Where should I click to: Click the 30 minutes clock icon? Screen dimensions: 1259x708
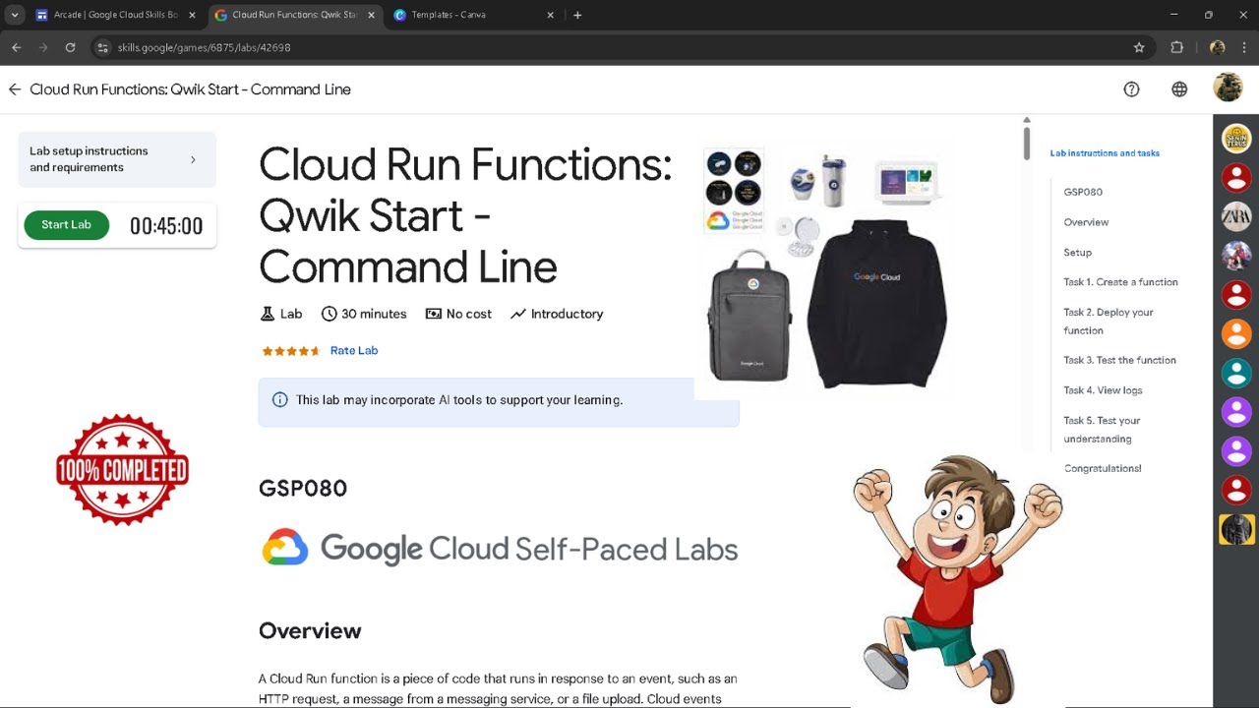click(329, 314)
